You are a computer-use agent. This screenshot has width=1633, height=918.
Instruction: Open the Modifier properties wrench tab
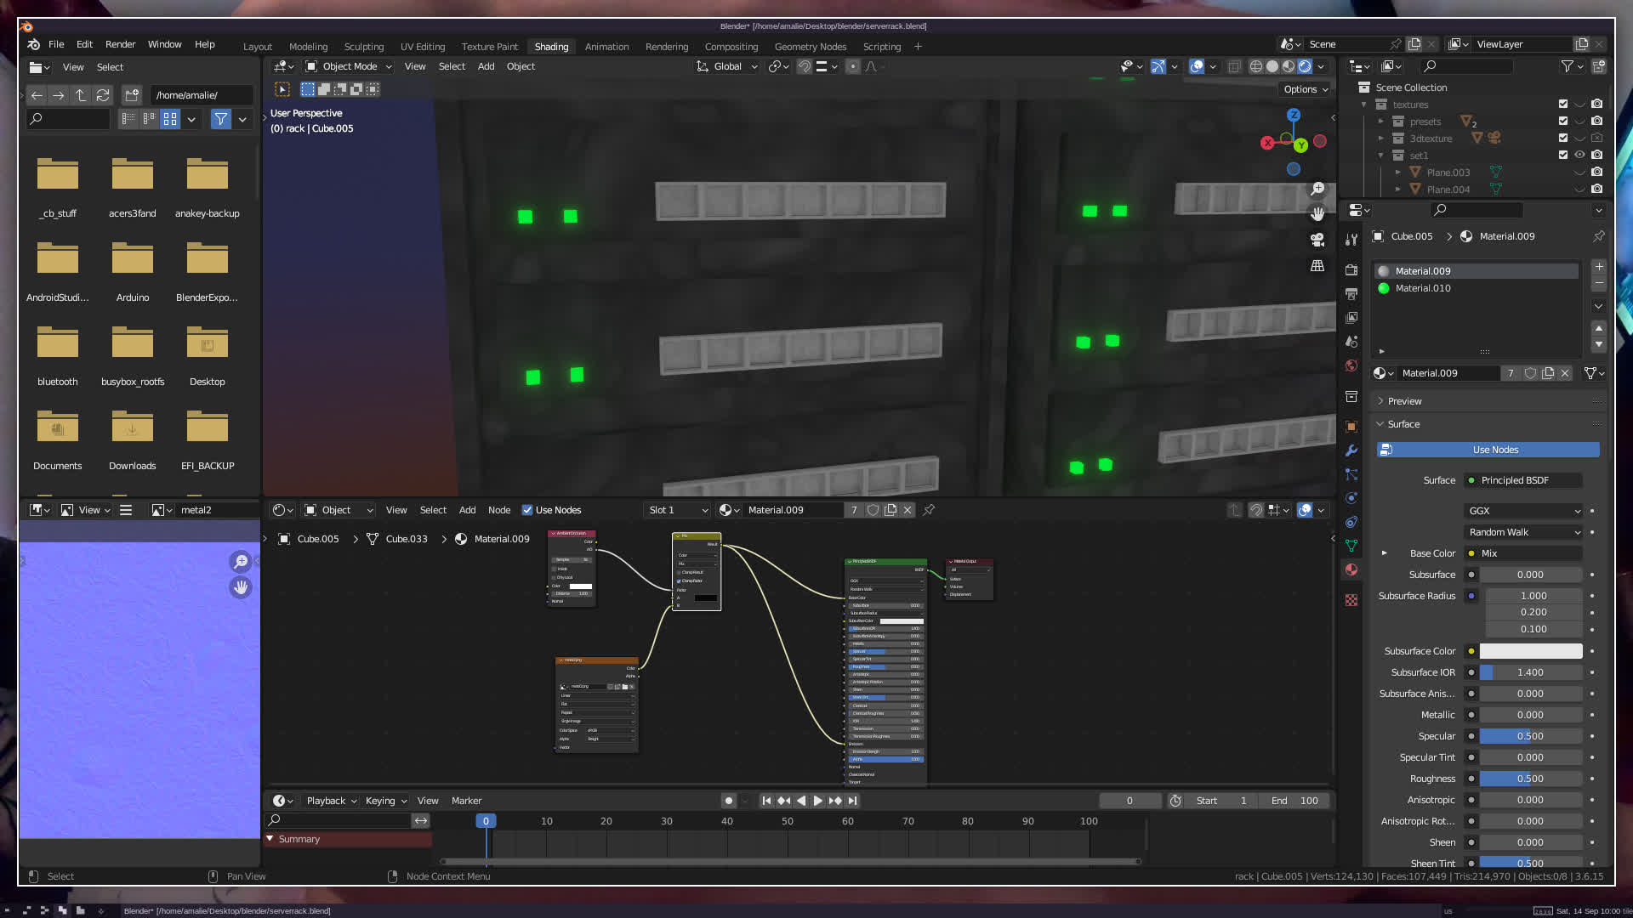click(1351, 450)
